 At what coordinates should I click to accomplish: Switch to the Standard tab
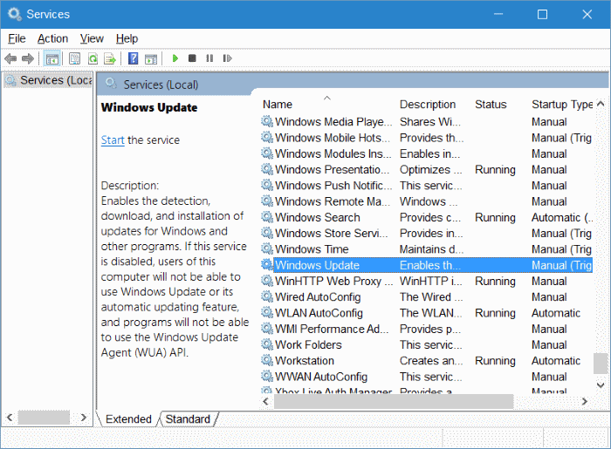[188, 418]
